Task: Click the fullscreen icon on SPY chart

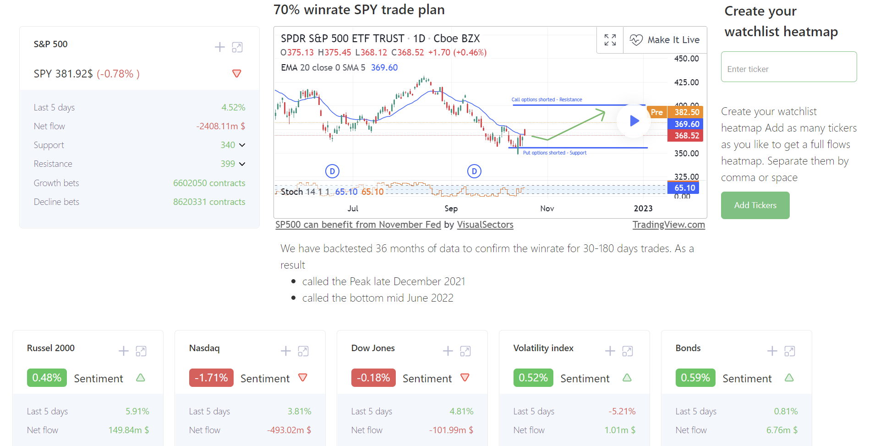Action: pyautogui.click(x=610, y=40)
